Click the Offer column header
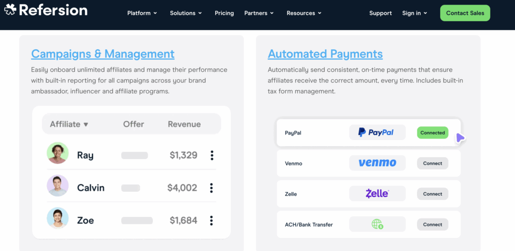The image size is (515, 251). (134, 124)
